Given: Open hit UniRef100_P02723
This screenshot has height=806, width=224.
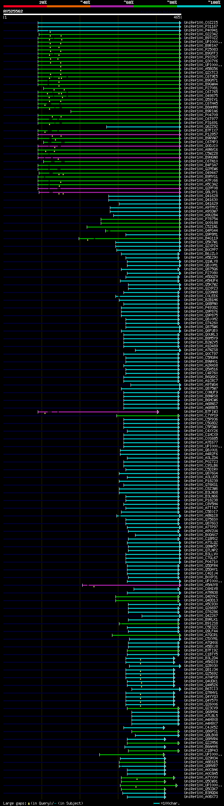Looking at the screenshot, I should click(201, 462).
